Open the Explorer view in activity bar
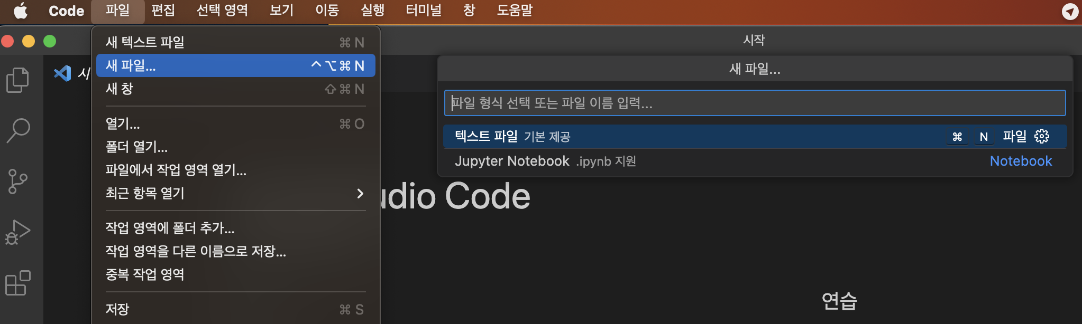 tap(18, 80)
